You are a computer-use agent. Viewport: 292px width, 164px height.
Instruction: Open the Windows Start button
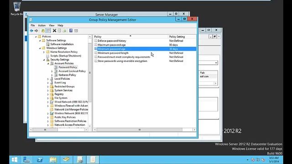click(15, 160)
